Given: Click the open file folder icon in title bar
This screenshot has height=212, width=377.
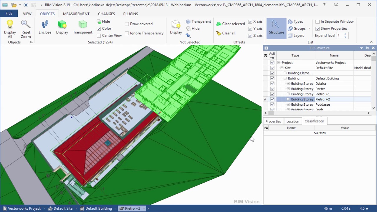Looking at the screenshot, I should [x=14, y=5].
